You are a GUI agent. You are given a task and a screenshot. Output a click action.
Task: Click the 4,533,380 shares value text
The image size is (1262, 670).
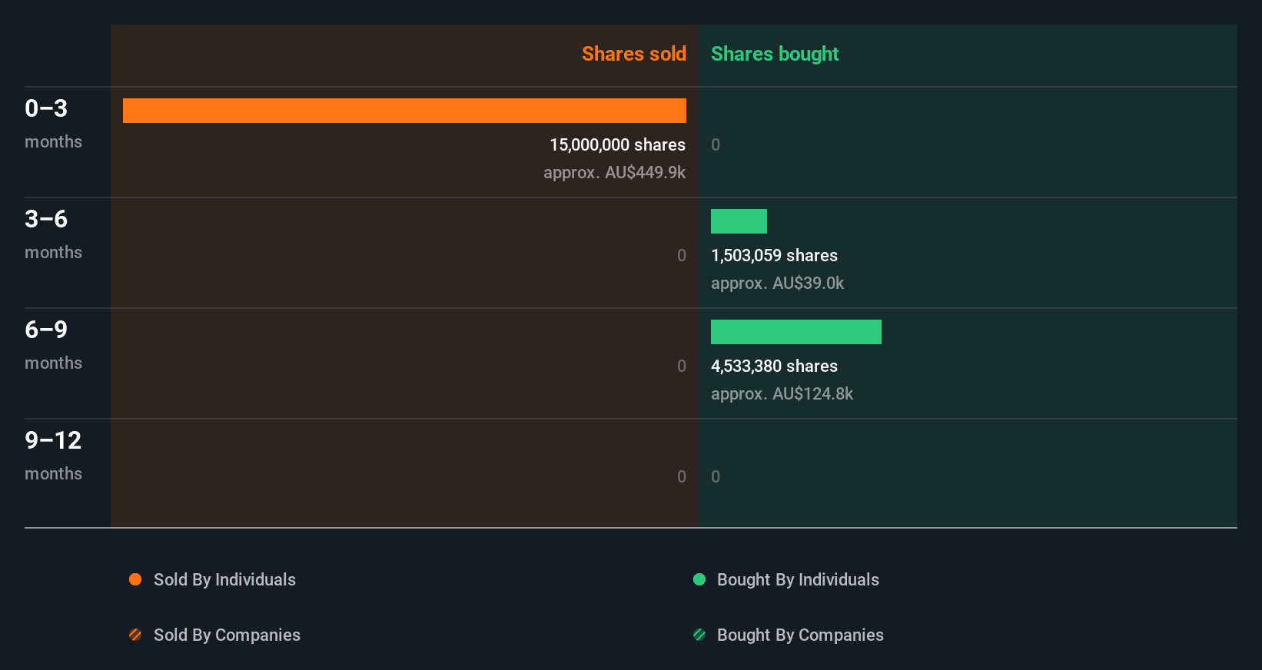[x=774, y=366]
